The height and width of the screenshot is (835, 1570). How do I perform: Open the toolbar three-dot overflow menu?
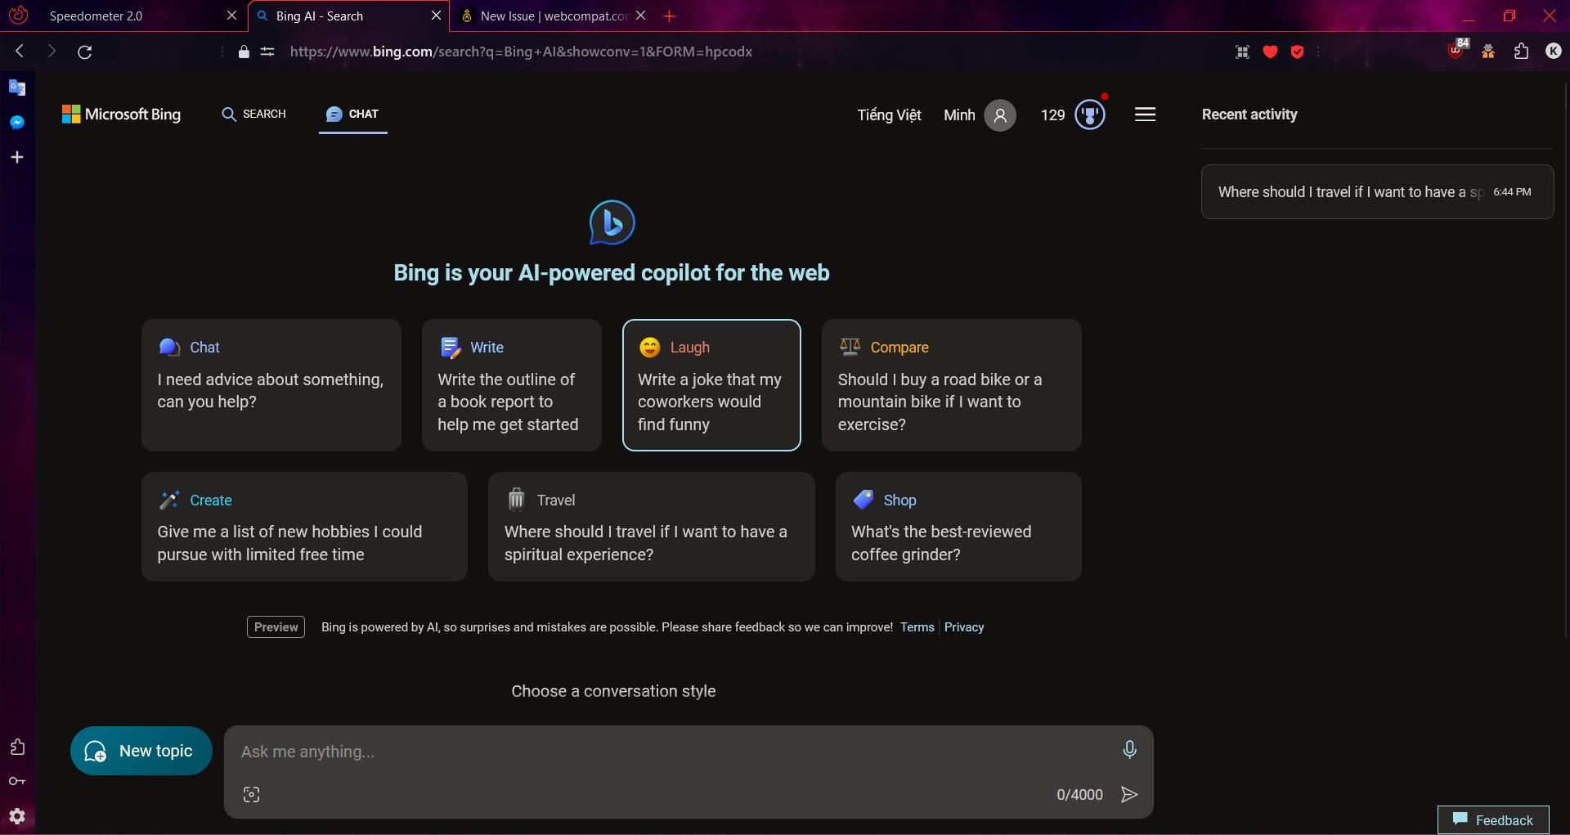[1318, 52]
